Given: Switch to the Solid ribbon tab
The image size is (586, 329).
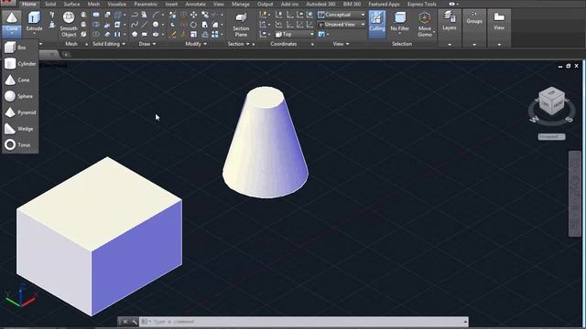Looking at the screenshot, I should (x=50, y=4).
